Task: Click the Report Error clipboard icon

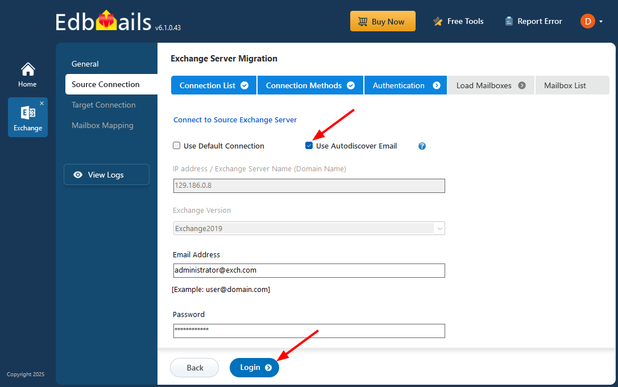Action: coord(509,22)
